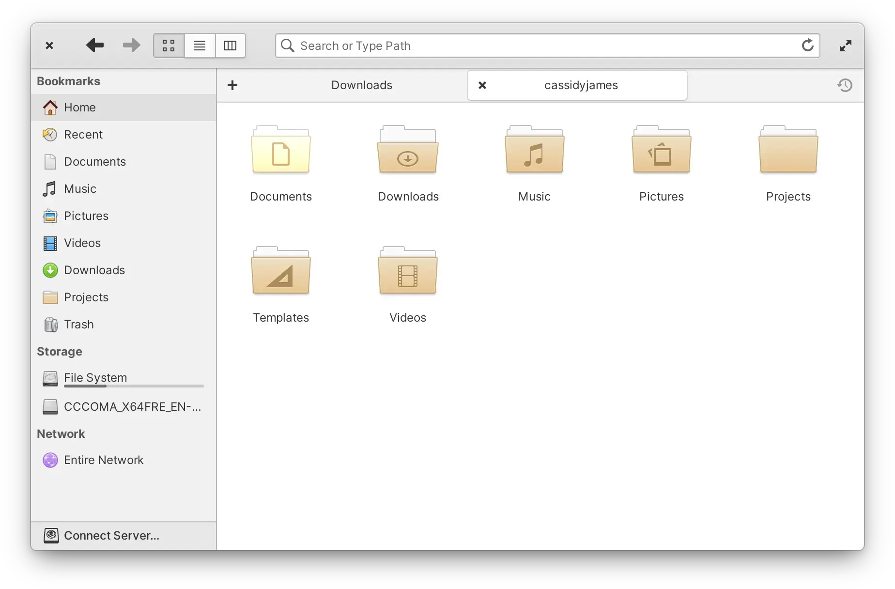Open a new tab with the plus button
Image resolution: width=895 pixels, height=589 pixels.
232,85
